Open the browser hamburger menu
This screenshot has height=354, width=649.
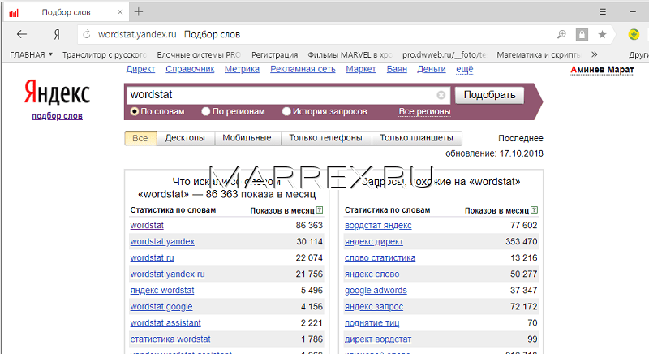(603, 12)
